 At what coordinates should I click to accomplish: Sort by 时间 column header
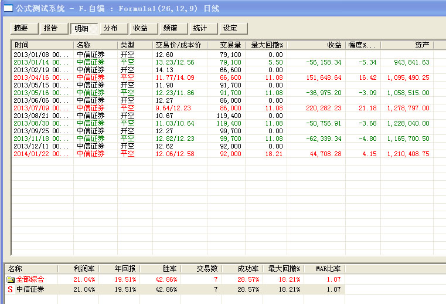click(43, 45)
